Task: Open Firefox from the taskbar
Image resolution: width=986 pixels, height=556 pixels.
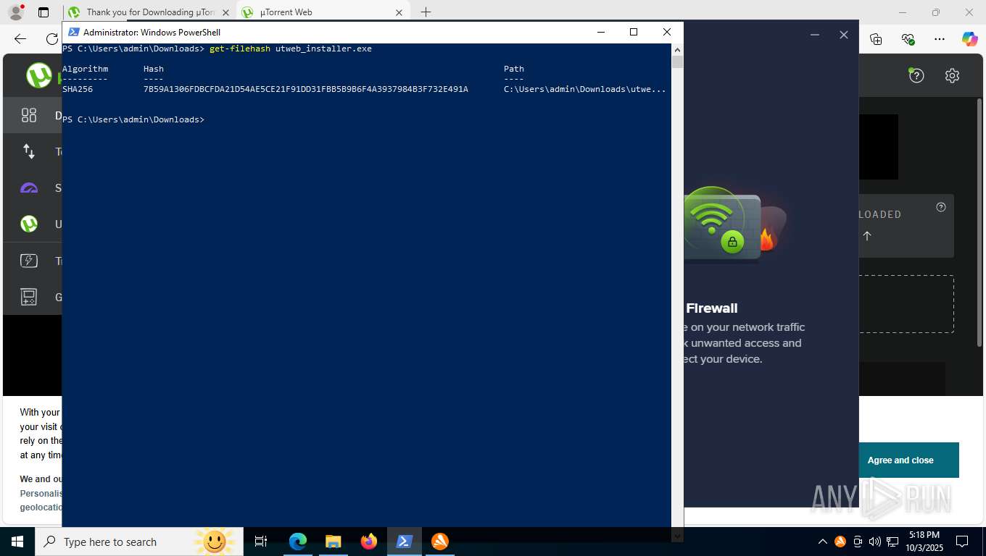Action: coord(369,542)
